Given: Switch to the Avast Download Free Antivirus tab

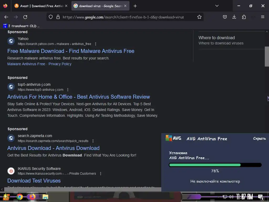Looking at the screenshot, I should click(41, 6).
